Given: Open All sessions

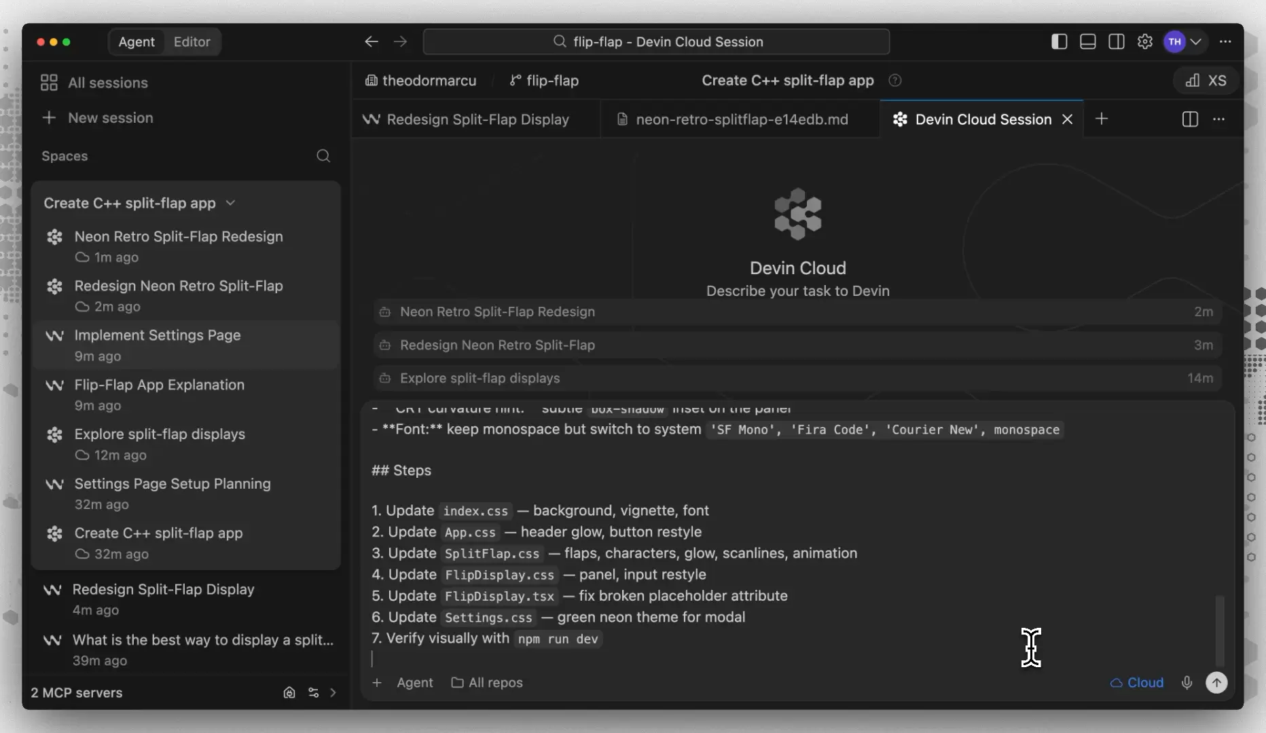Looking at the screenshot, I should pos(94,83).
